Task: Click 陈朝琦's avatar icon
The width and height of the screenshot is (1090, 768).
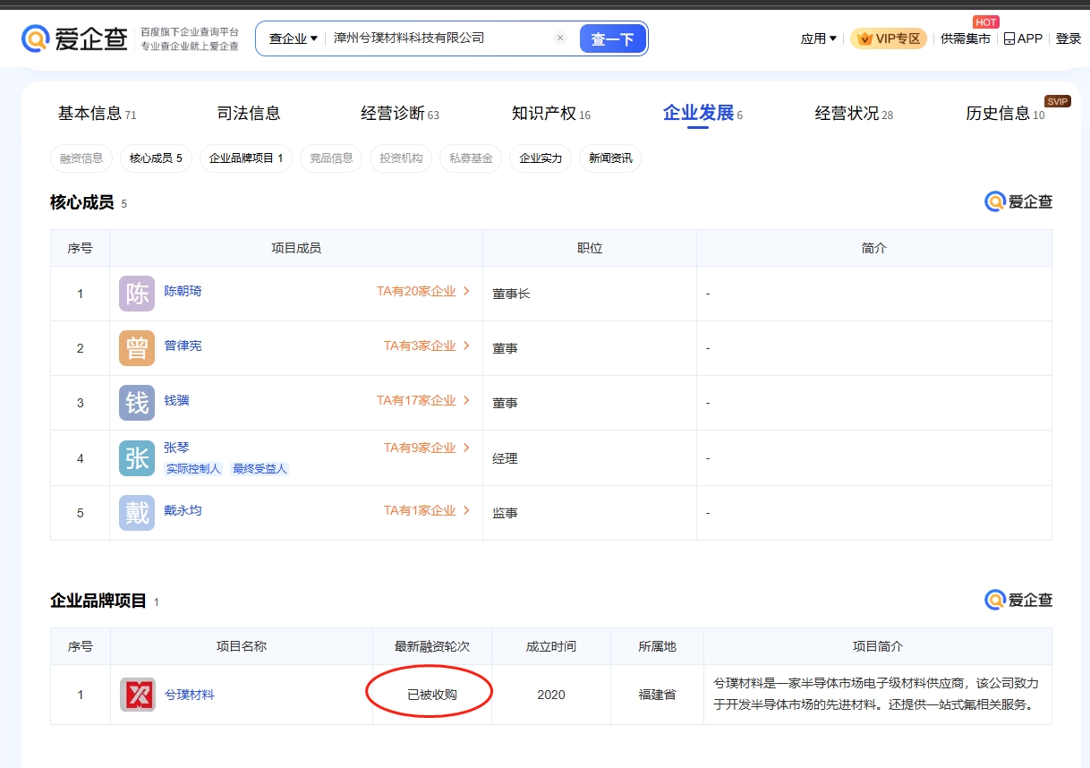Action: (x=137, y=294)
